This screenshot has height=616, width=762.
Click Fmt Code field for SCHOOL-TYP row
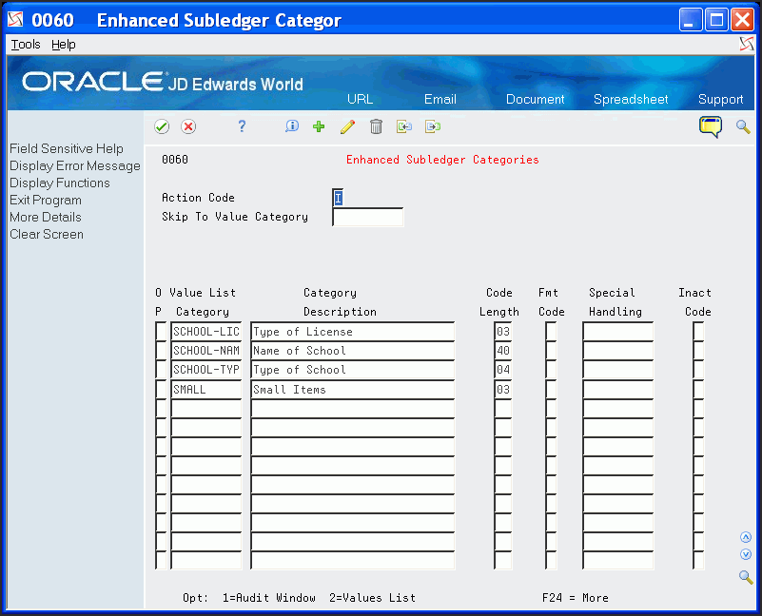[551, 370]
